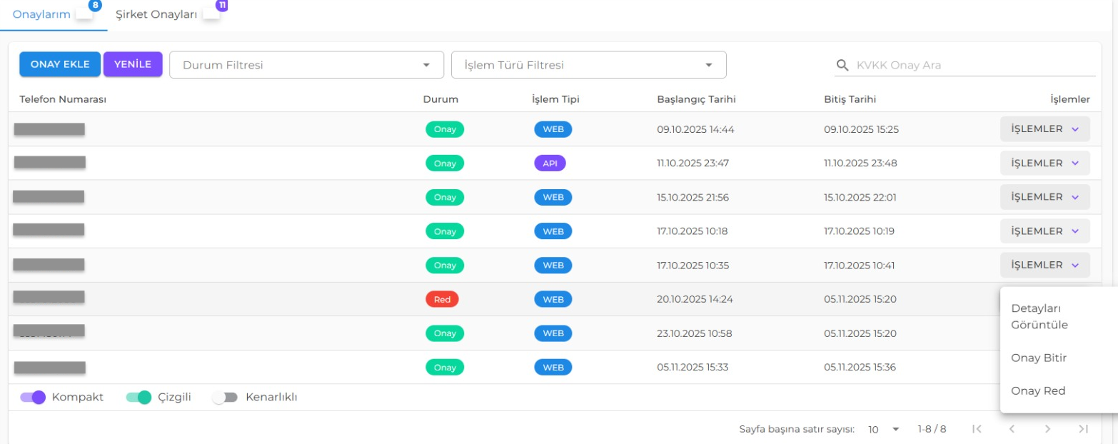Go to next page arrow

(x=1047, y=429)
